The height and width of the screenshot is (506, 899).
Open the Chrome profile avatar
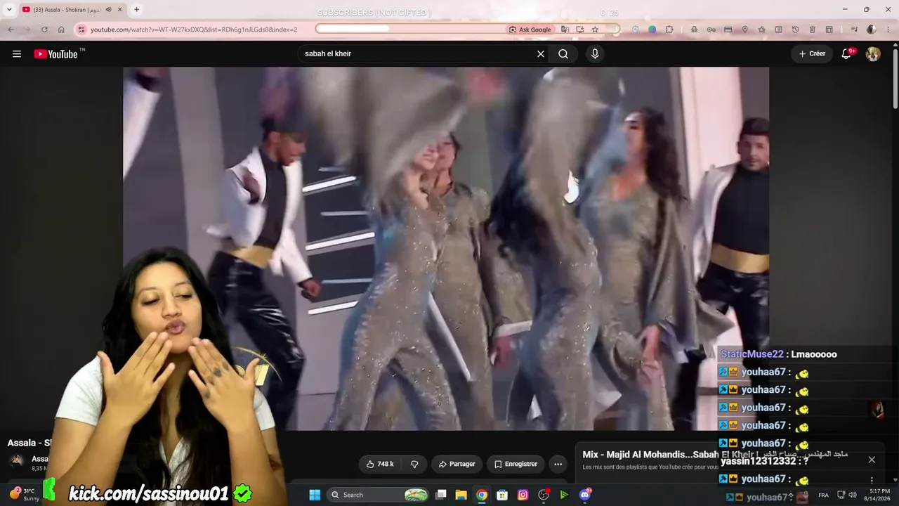point(871,30)
